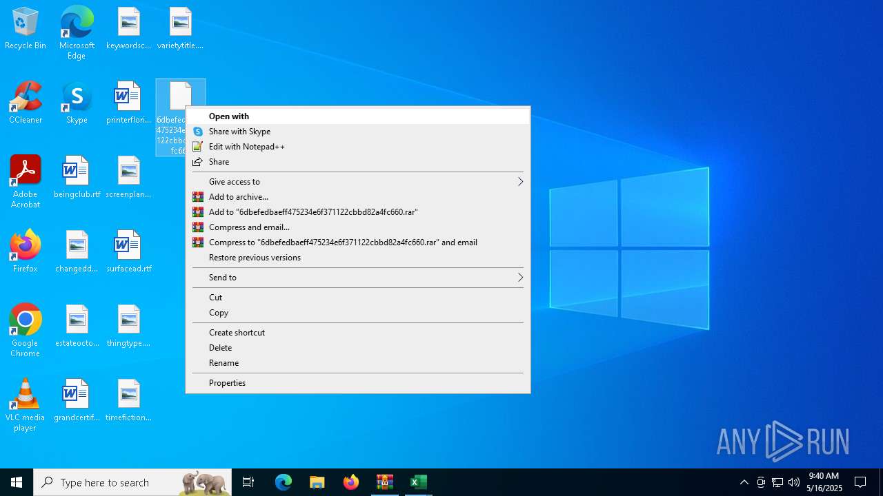Select the surfacead.rtf document icon

(128, 252)
